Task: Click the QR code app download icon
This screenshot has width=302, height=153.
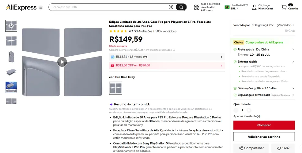Action: point(197,7)
